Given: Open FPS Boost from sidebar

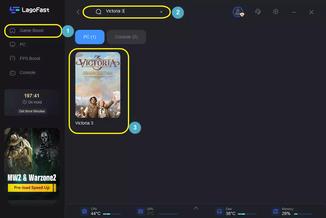Looking at the screenshot, I should point(30,58).
